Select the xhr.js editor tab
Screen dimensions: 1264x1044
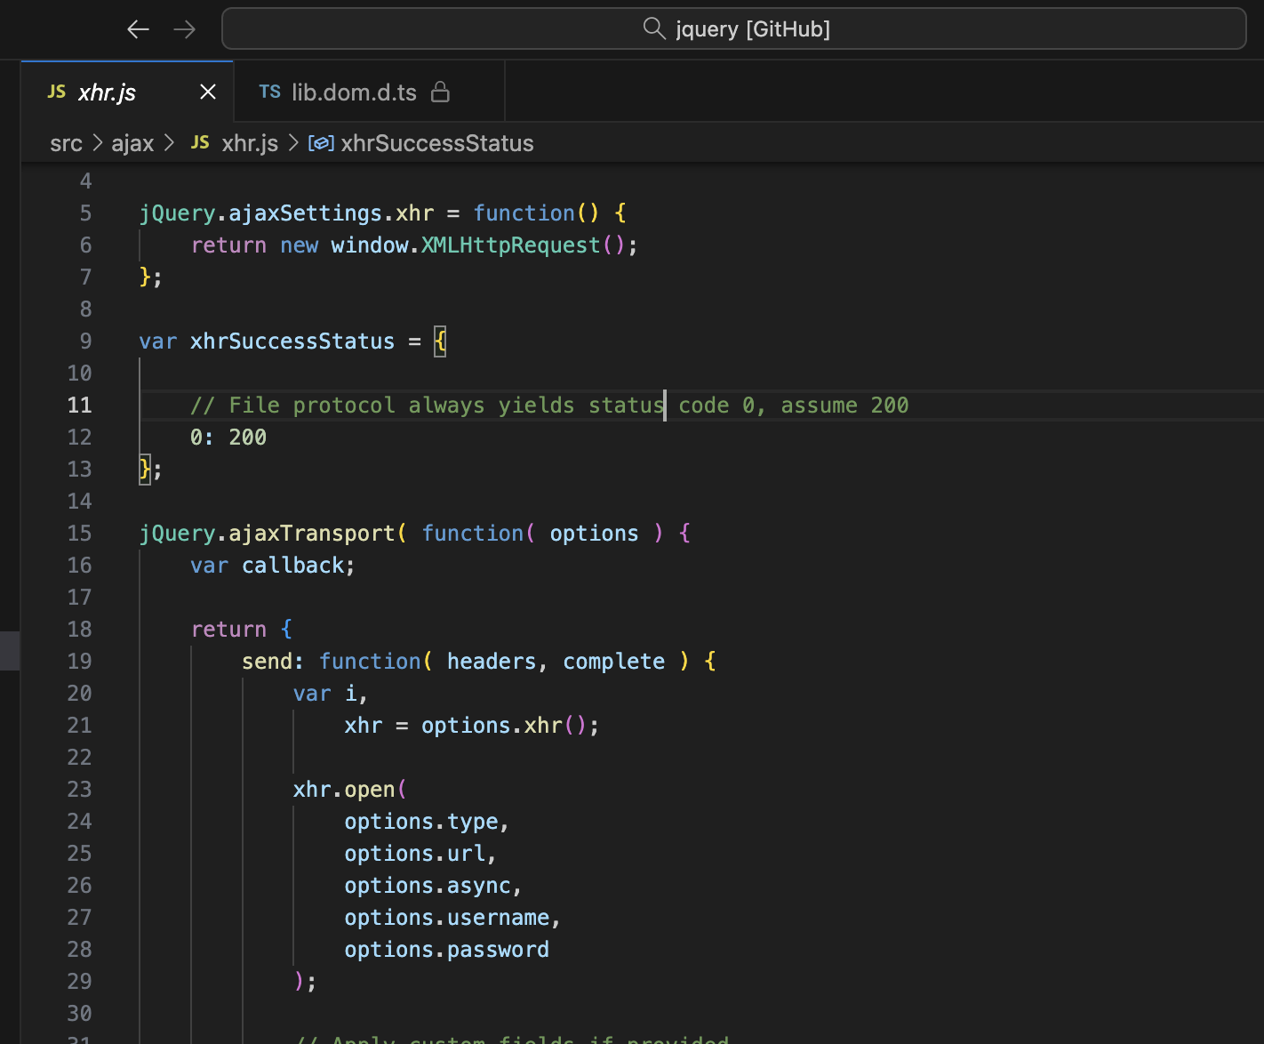pos(107,92)
